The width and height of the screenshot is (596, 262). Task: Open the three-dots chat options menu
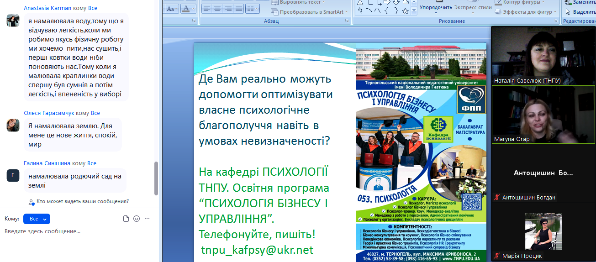147,219
